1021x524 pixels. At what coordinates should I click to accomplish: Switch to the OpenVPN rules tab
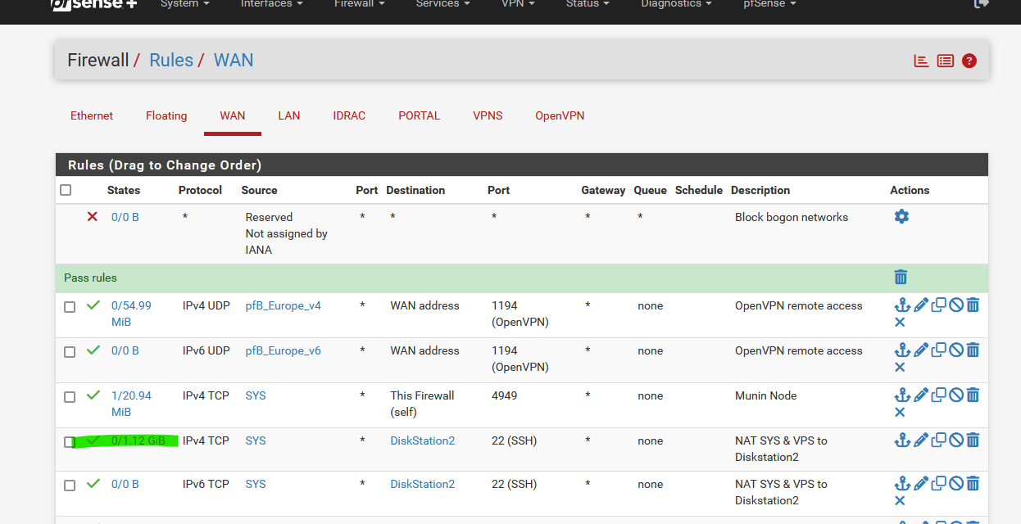click(560, 115)
